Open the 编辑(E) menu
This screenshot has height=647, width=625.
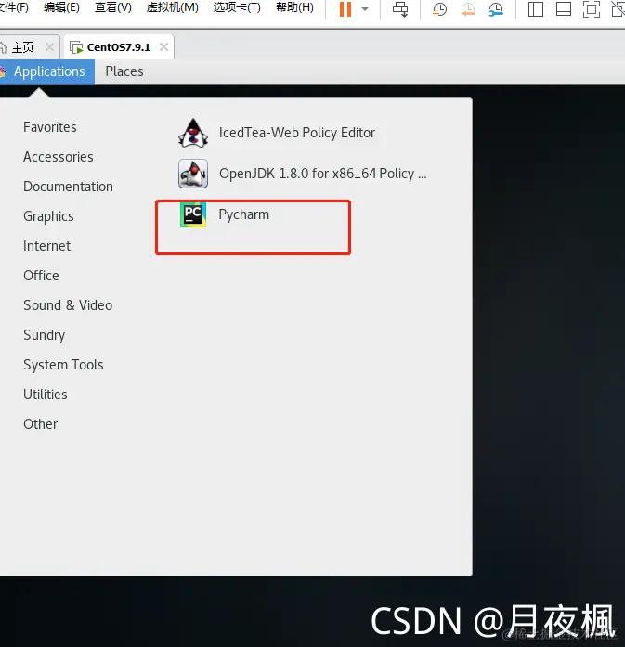(61, 7)
